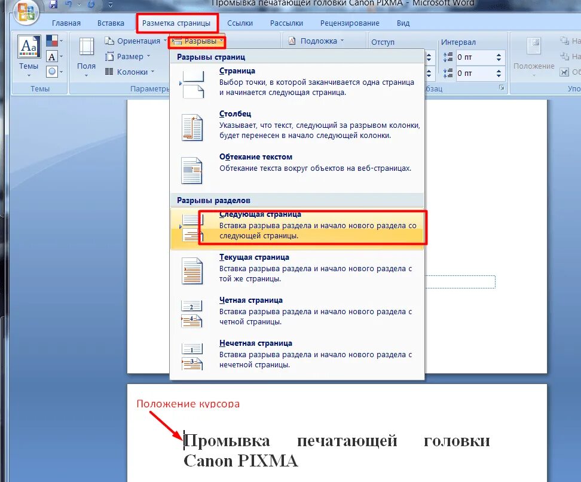Go to the Рассылки tab
This screenshot has height=482, width=581.
(x=286, y=23)
